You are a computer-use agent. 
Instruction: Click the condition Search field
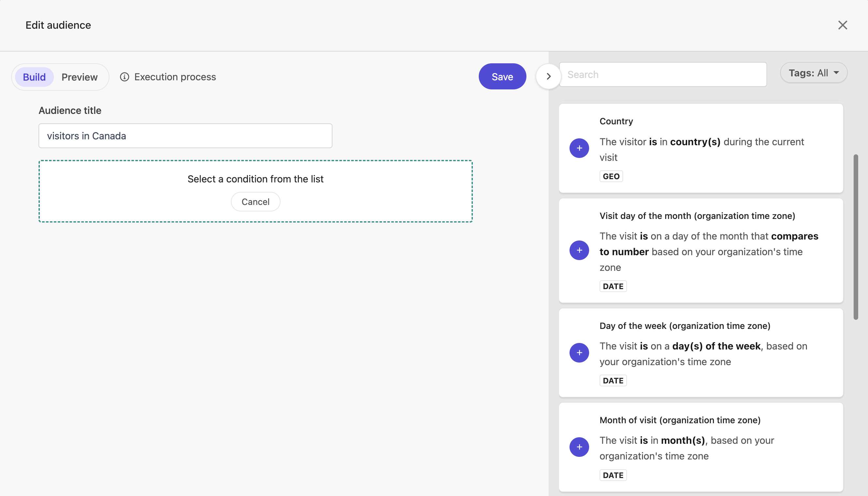click(x=663, y=74)
